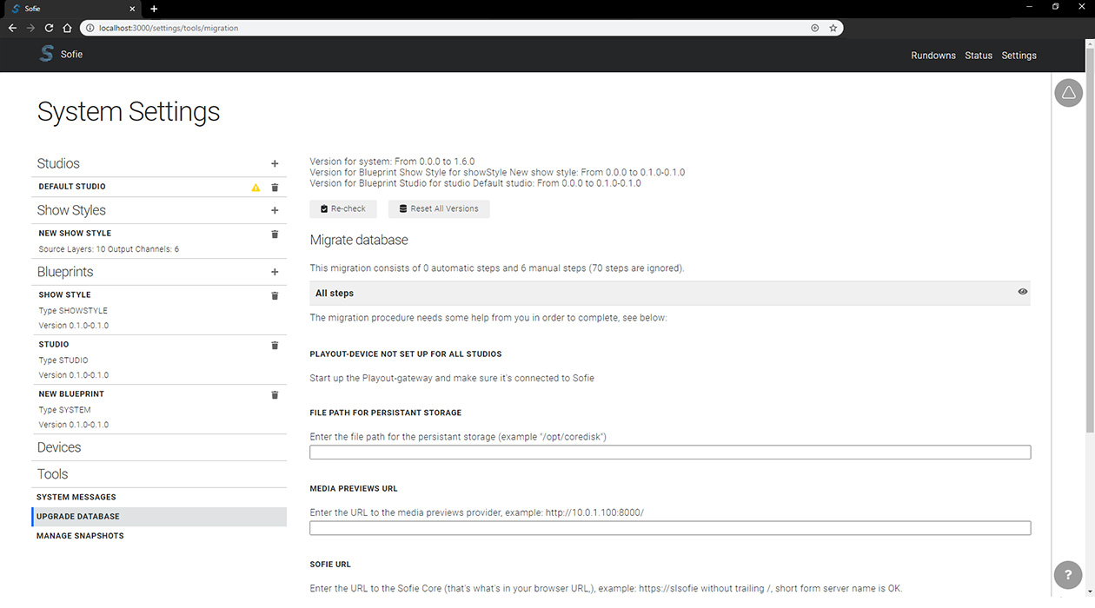Click the Sofie logo icon
Viewport: 1095px width, 608px height.
[x=46, y=54]
